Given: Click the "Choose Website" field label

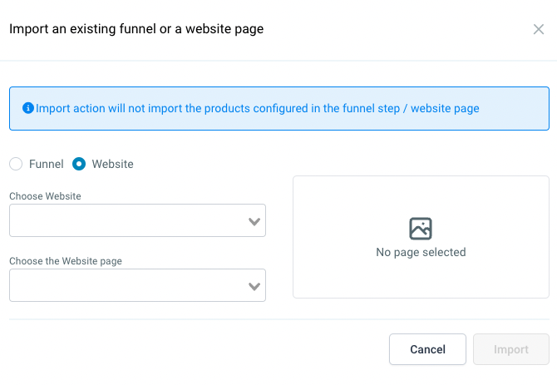Looking at the screenshot, I should (x=45, y=196).
